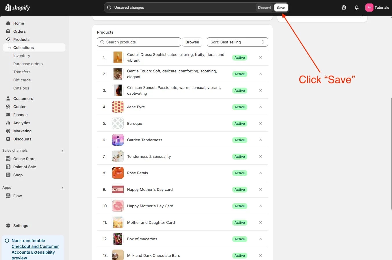Open the Baroque product thumbnail

point(118,123)
